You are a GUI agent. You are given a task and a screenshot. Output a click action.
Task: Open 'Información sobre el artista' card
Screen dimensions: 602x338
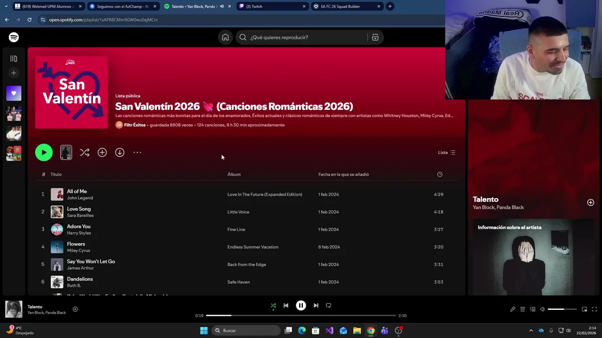pyautogui.click(x=533, y=256)
